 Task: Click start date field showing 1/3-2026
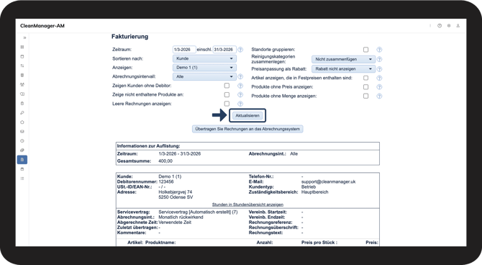pyautogui.click(x=184, y=50)
